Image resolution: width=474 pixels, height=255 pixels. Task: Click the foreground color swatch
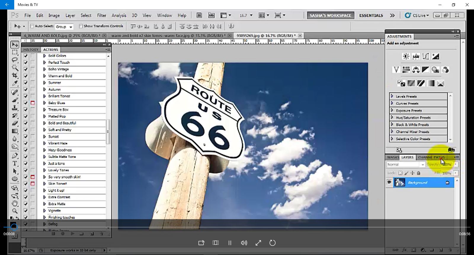(13, 224)
